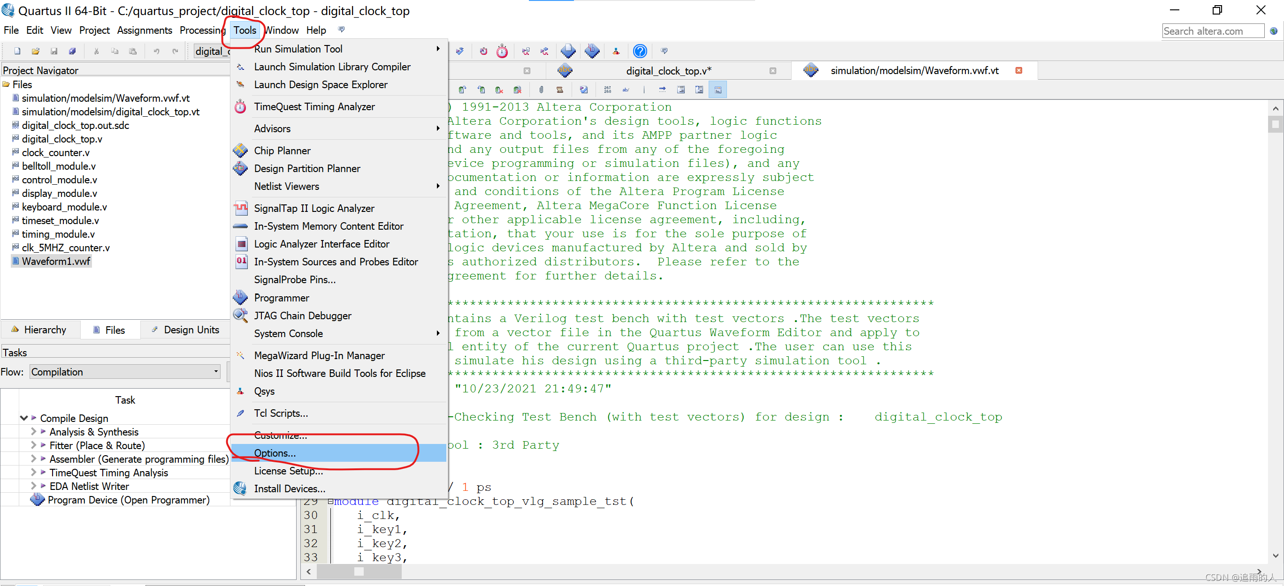
Task: Expand the Analysis & Synthesis task
Action: tap(33, 432)
